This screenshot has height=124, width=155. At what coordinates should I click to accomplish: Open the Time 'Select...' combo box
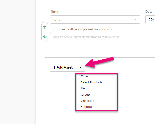pos(95,20)
